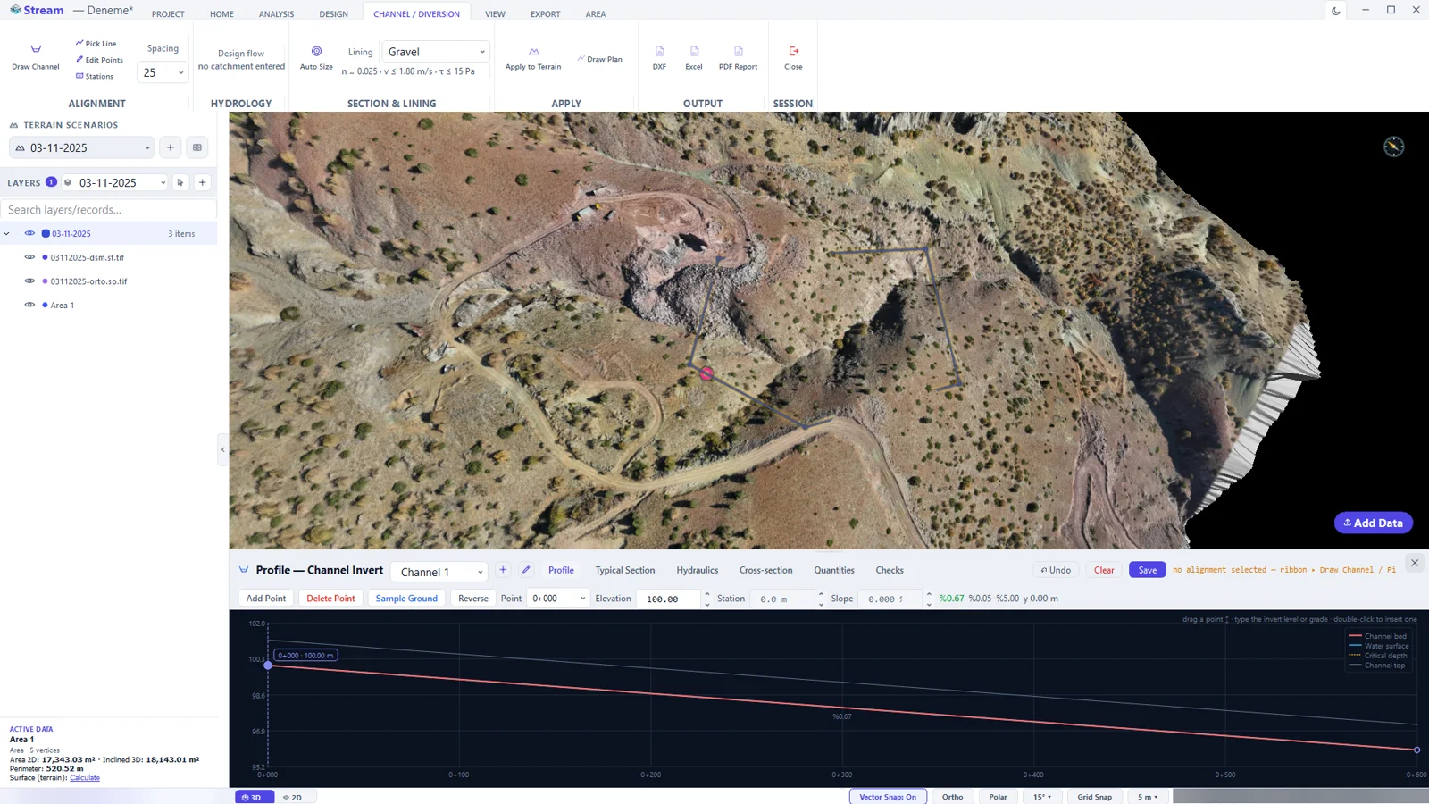
Task: Hide the 03112025-dsm.st.tif layer
Action: coord(29,257)
